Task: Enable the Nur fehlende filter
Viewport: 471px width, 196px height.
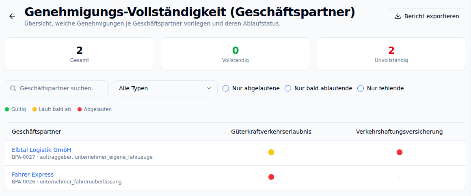Action: (361, 88)
